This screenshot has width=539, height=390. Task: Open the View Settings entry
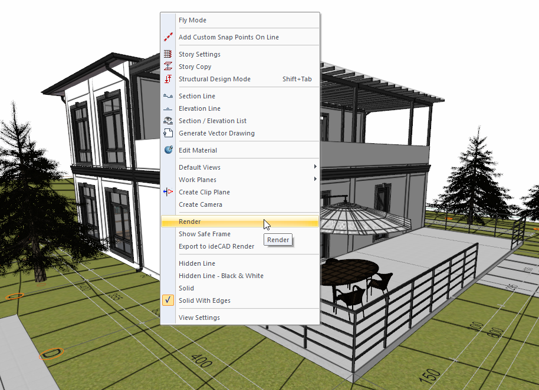click(198, 317)
